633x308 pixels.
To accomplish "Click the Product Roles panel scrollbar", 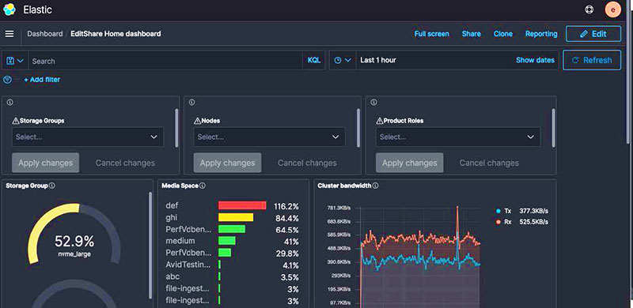I will (553, 128).
